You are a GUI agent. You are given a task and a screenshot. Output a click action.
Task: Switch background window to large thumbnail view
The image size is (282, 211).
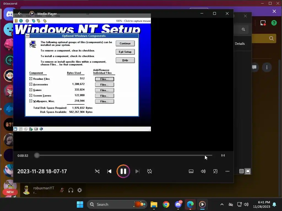248,171
